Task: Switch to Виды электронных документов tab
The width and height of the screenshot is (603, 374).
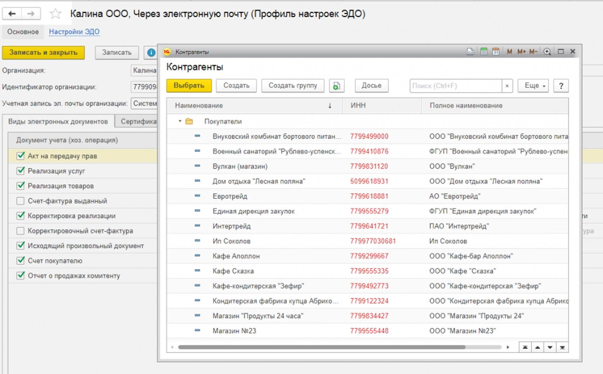Action: click(58, 121)
